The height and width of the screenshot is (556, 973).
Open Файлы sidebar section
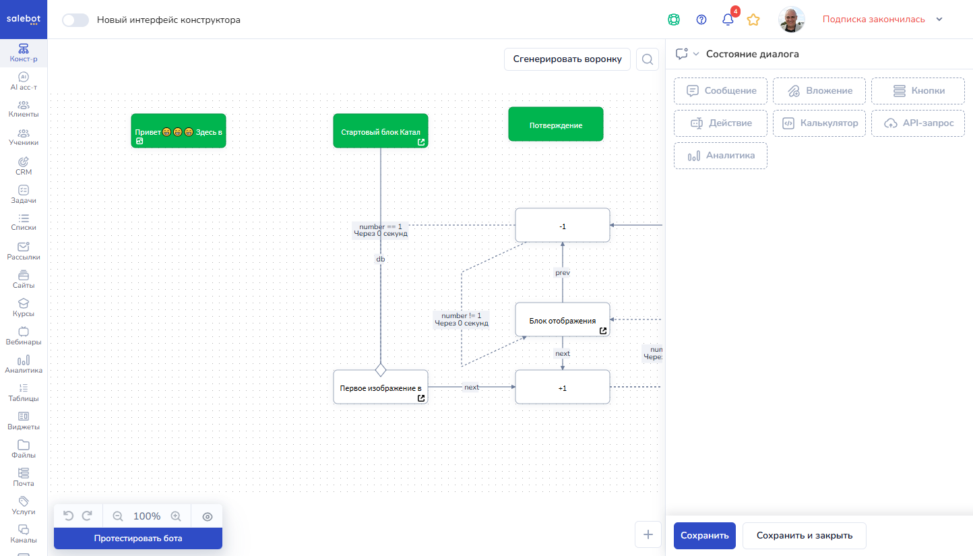(24, 450)
